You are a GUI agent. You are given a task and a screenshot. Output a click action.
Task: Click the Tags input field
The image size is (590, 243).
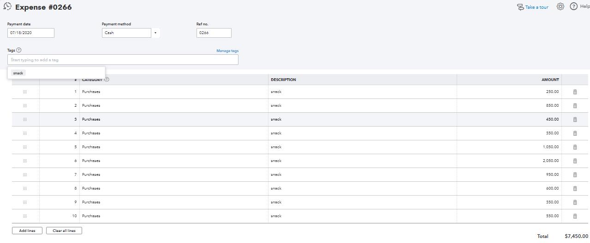tap(123, 60)
